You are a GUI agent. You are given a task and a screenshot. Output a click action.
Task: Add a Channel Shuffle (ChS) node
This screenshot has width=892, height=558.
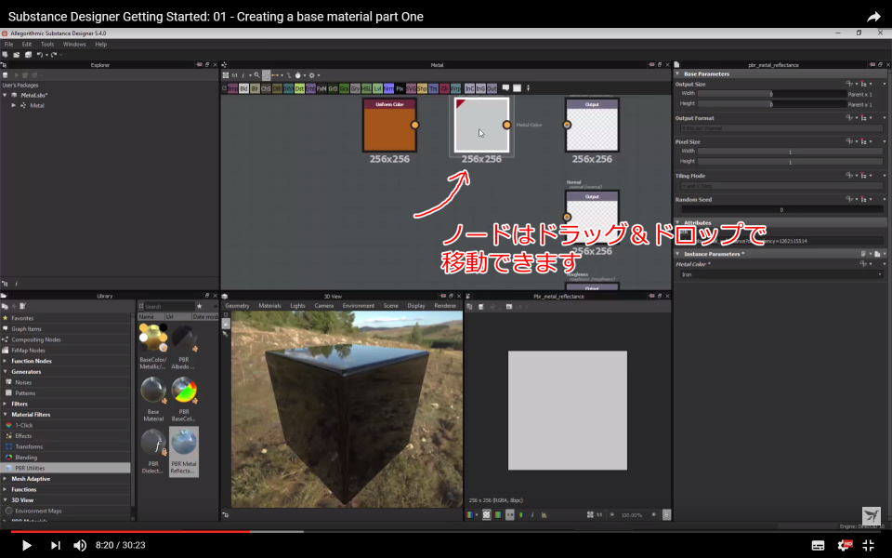267,88
